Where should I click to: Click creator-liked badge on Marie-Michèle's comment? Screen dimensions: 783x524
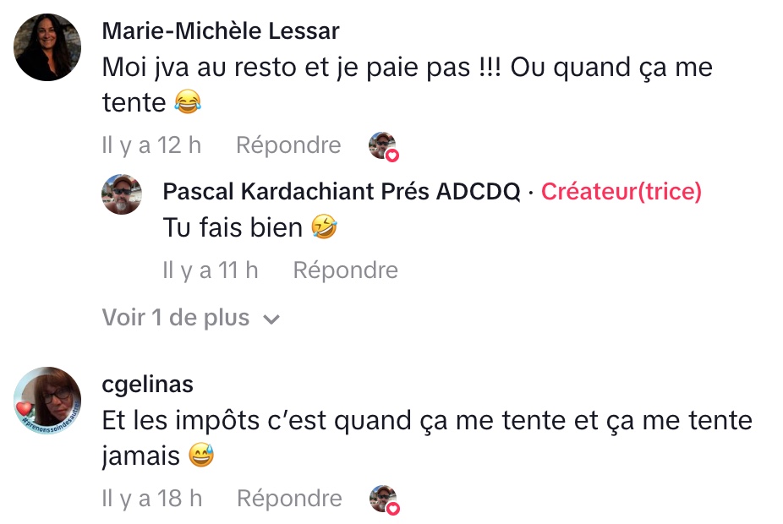(384, 146)
